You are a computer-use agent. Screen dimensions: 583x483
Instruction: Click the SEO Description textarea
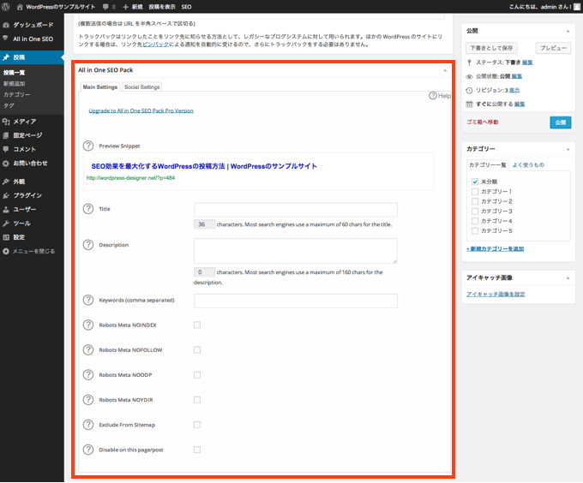point(296,251)
